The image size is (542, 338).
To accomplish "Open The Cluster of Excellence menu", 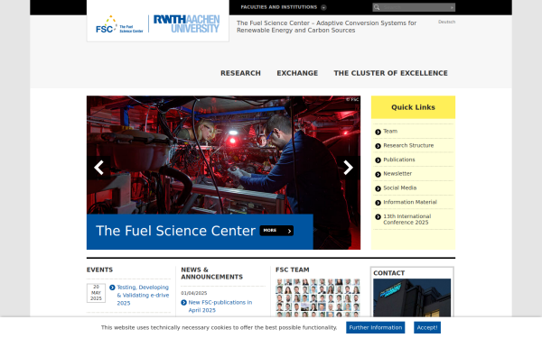I will click(x=390, y=73).
